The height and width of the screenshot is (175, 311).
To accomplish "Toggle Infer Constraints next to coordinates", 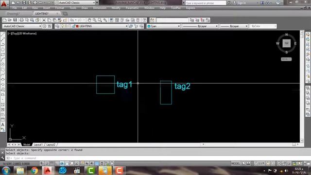I will (x=42, y=163).
